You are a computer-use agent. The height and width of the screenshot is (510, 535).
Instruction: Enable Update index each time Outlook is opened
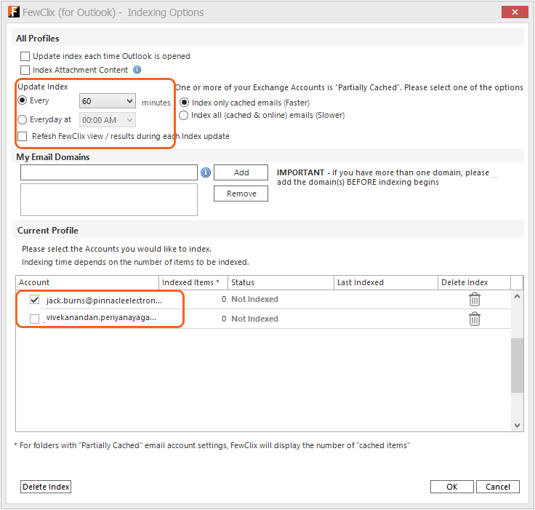tap(25, 56)
